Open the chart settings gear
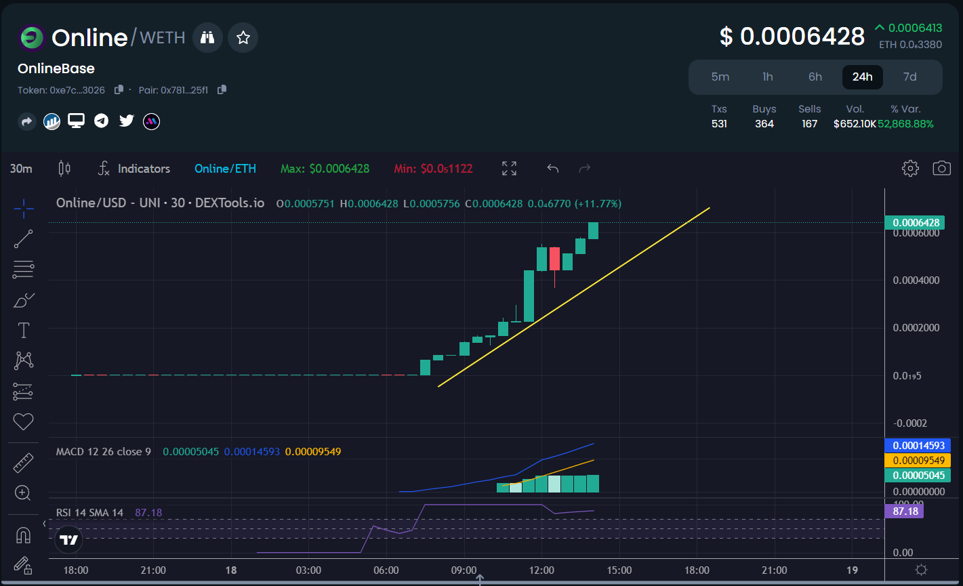 coord(910,168)
